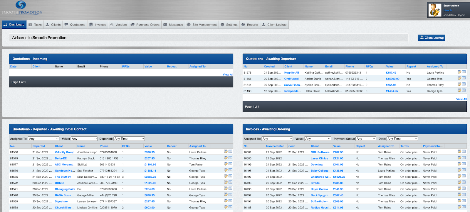Click the edit icon for quotation 81580

click(226, 152)
